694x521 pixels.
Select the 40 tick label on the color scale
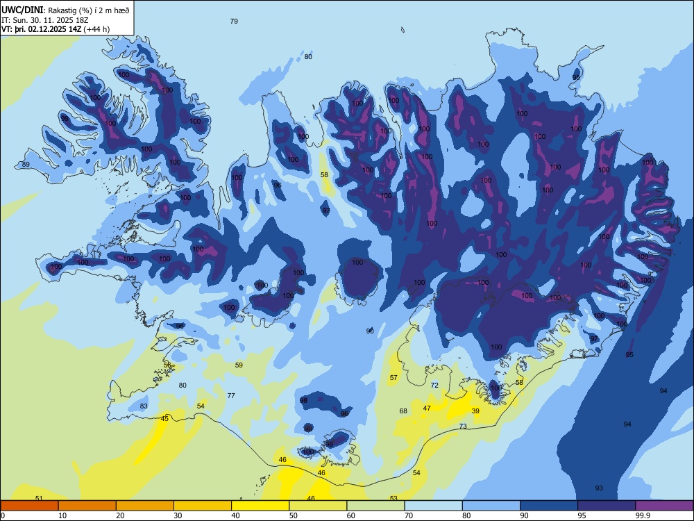pos(235,515)
